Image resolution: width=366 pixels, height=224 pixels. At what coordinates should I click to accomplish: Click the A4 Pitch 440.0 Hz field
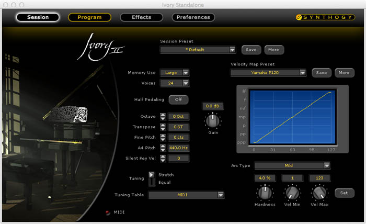[179, 148]
